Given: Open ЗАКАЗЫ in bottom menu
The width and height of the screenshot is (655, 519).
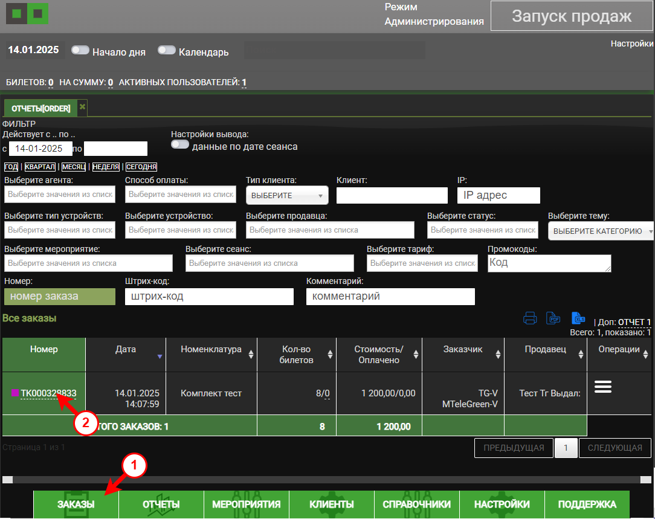Looking at the screenshot, I should click(76, 504).
